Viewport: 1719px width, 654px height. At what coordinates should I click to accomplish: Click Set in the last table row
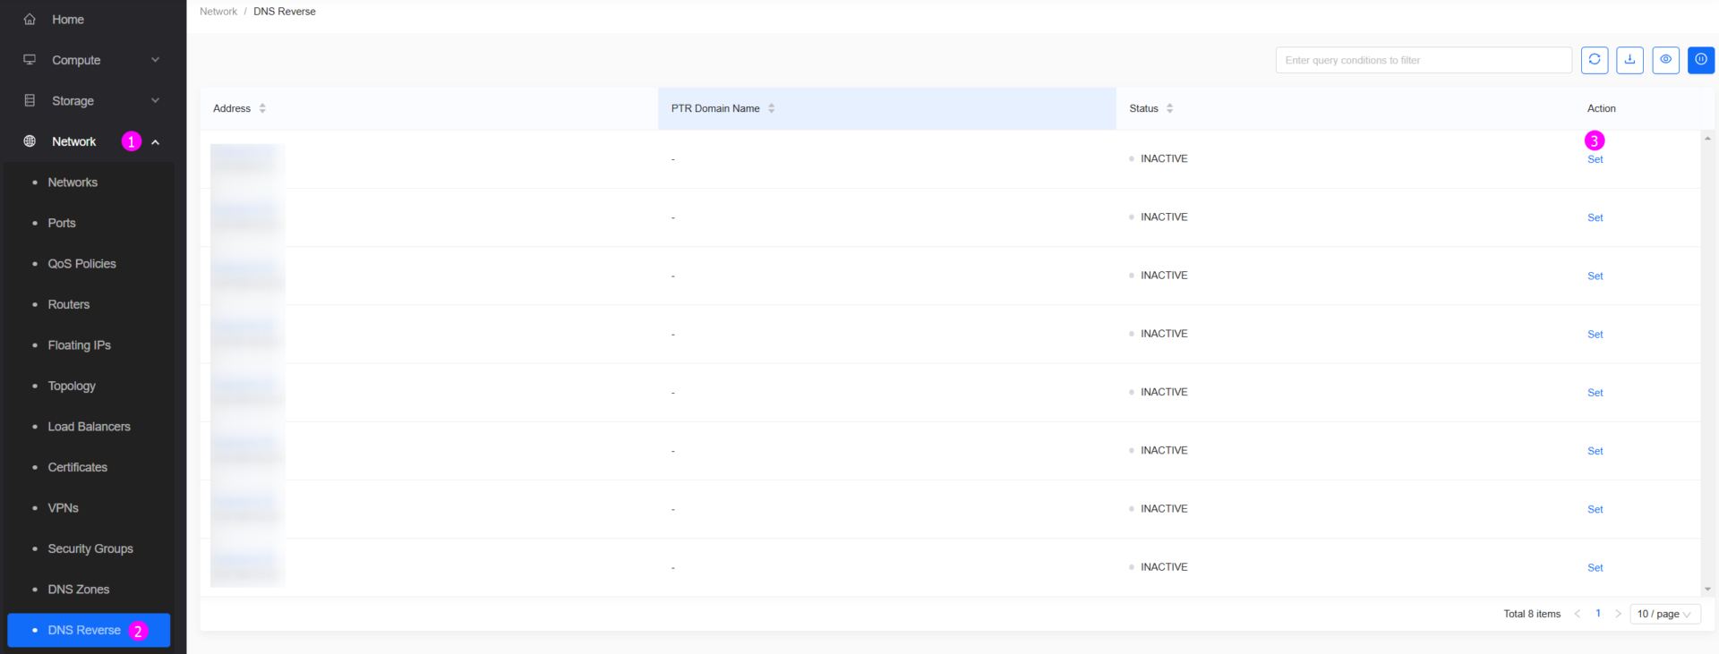pyautogui.click(x=1595, y=567)
